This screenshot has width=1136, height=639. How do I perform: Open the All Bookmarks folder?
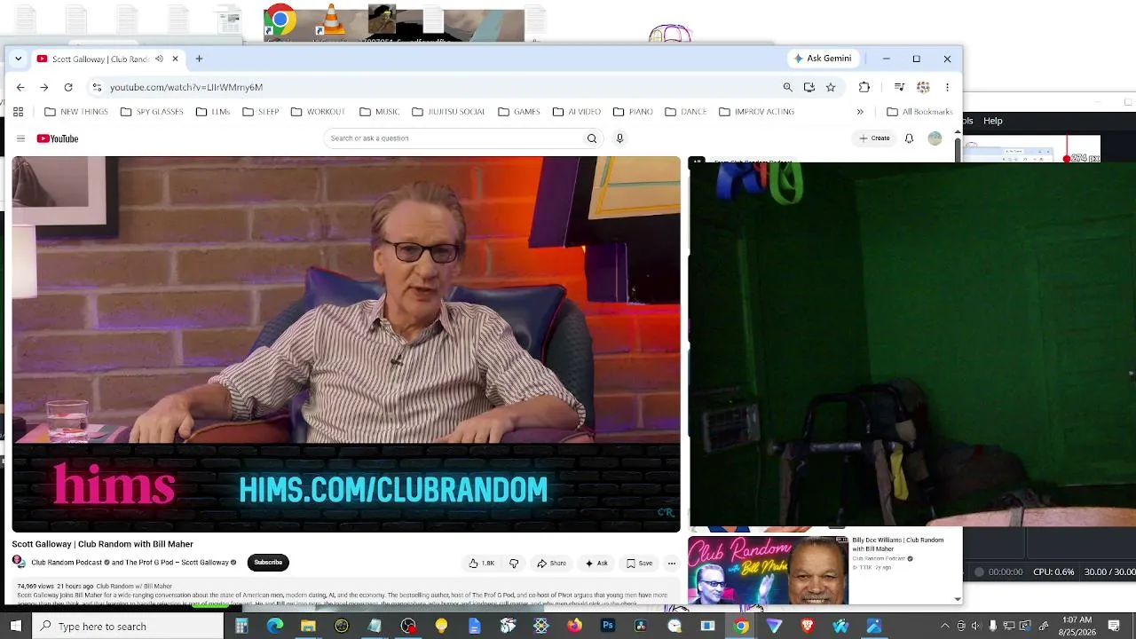(x=919, y=112)
